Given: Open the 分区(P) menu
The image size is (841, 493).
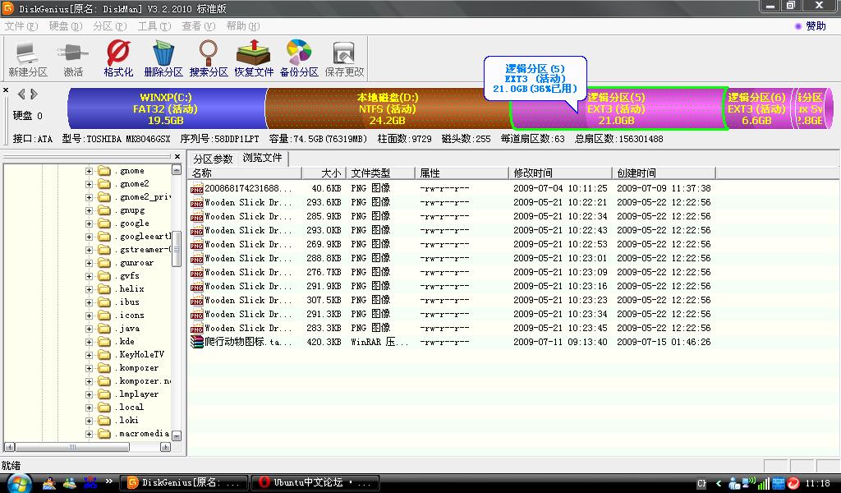Looking at the screenshot, I should point(110,25).
